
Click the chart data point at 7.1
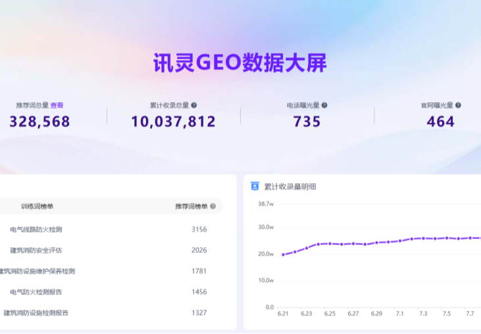tap(400, 241)
